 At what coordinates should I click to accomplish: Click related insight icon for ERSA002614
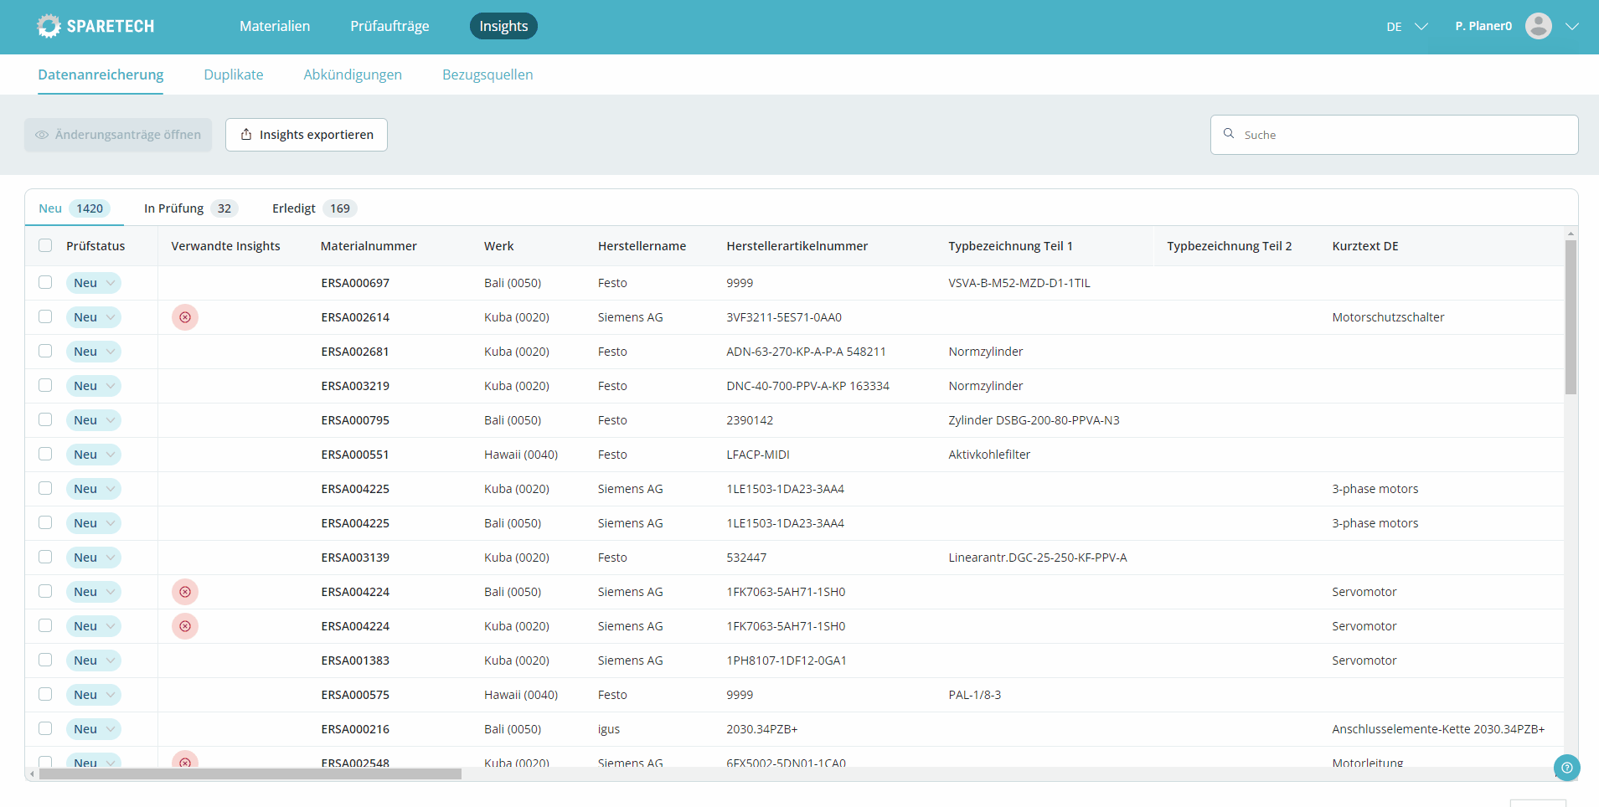pos(185,317)
